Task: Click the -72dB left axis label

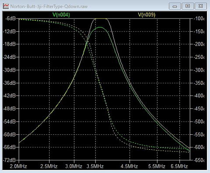Action: click(x=9, y=160)
